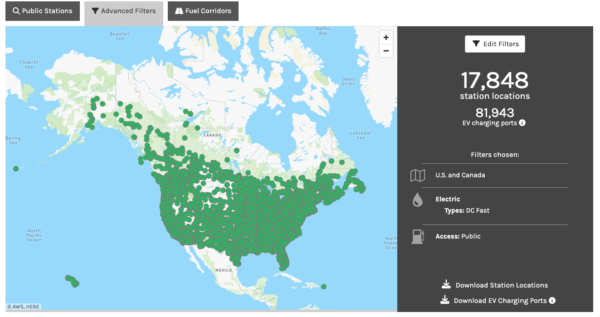
Task: Click download icon beside Download EV Charging Ports
Action: [x=445, y=300]
